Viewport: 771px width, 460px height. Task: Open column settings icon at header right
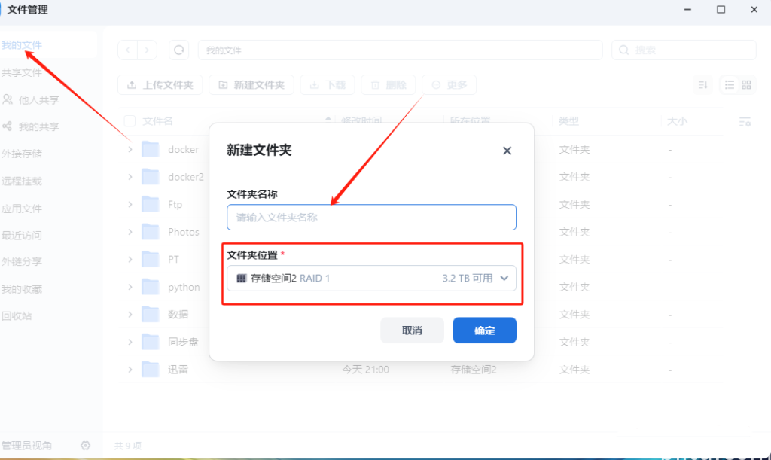pyautogui.click(x=745, y=121)
